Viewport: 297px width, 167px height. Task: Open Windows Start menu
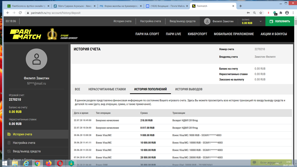[4, 163]
